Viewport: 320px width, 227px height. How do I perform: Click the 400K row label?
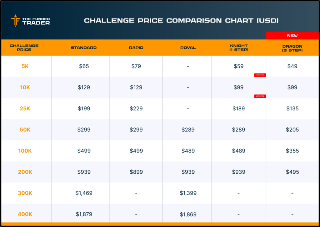pos(25,215)
